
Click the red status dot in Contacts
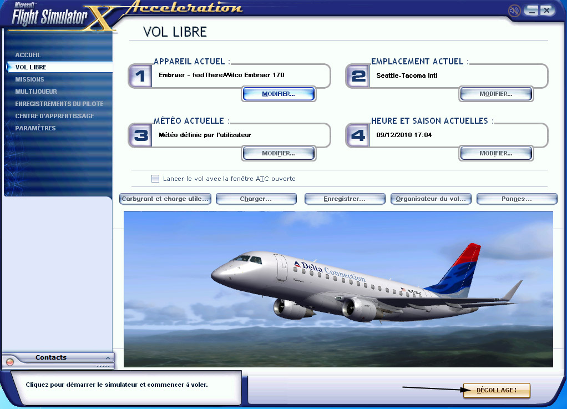(10, 362)
